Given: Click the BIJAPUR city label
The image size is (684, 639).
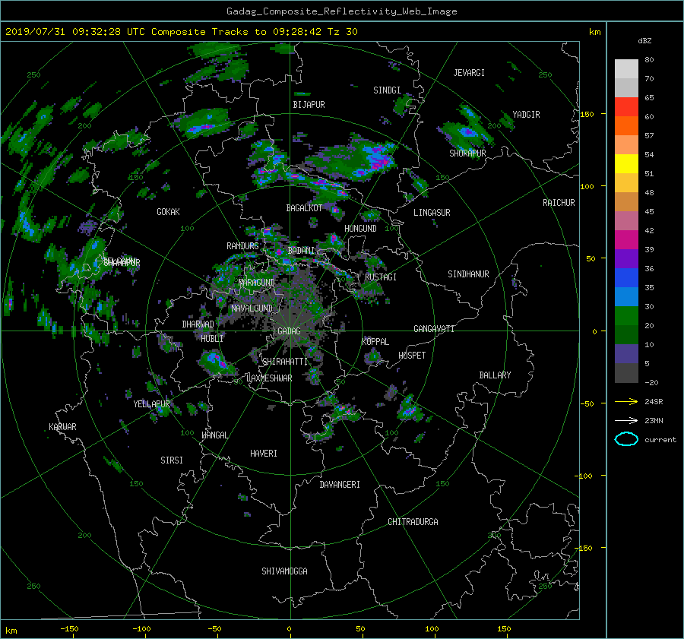Looking at the screenshot, I should [309, 105].
